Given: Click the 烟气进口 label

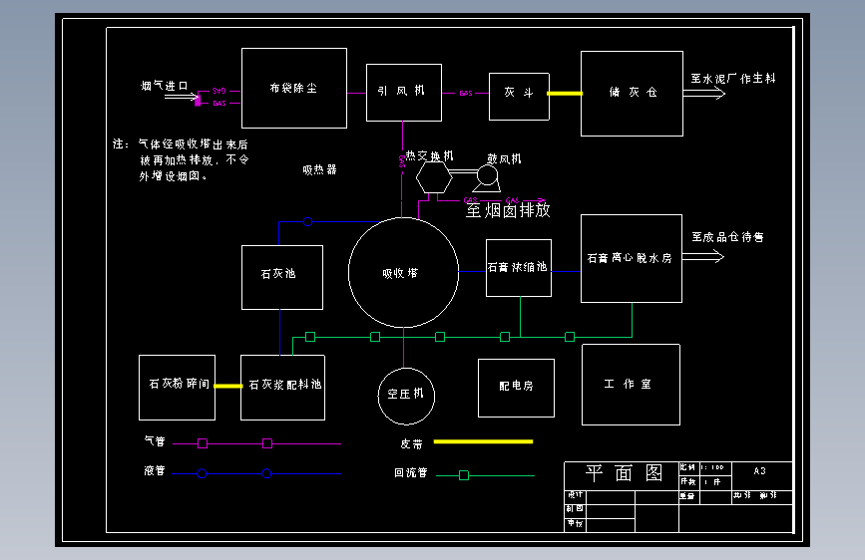Looking at the screenshot, I should (164, 86).
